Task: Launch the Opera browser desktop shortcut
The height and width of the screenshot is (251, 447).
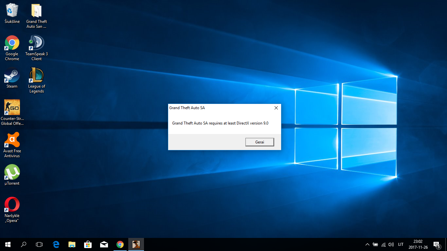Action: click(12, 210)
